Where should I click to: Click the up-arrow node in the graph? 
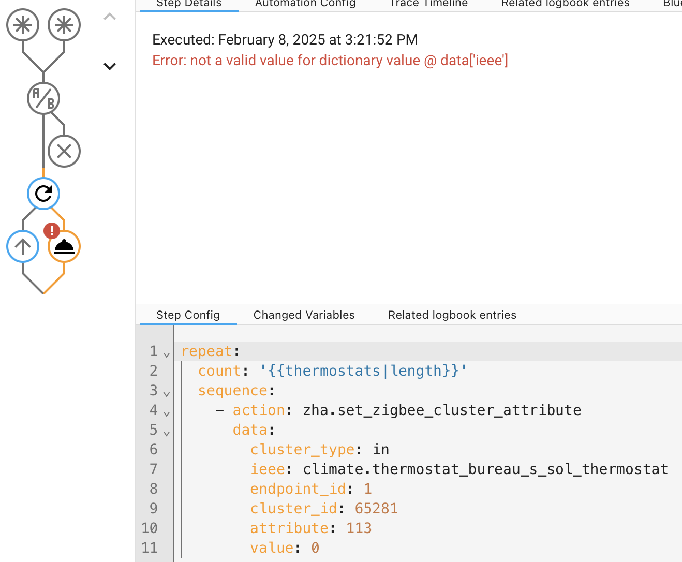coord(23,246)
